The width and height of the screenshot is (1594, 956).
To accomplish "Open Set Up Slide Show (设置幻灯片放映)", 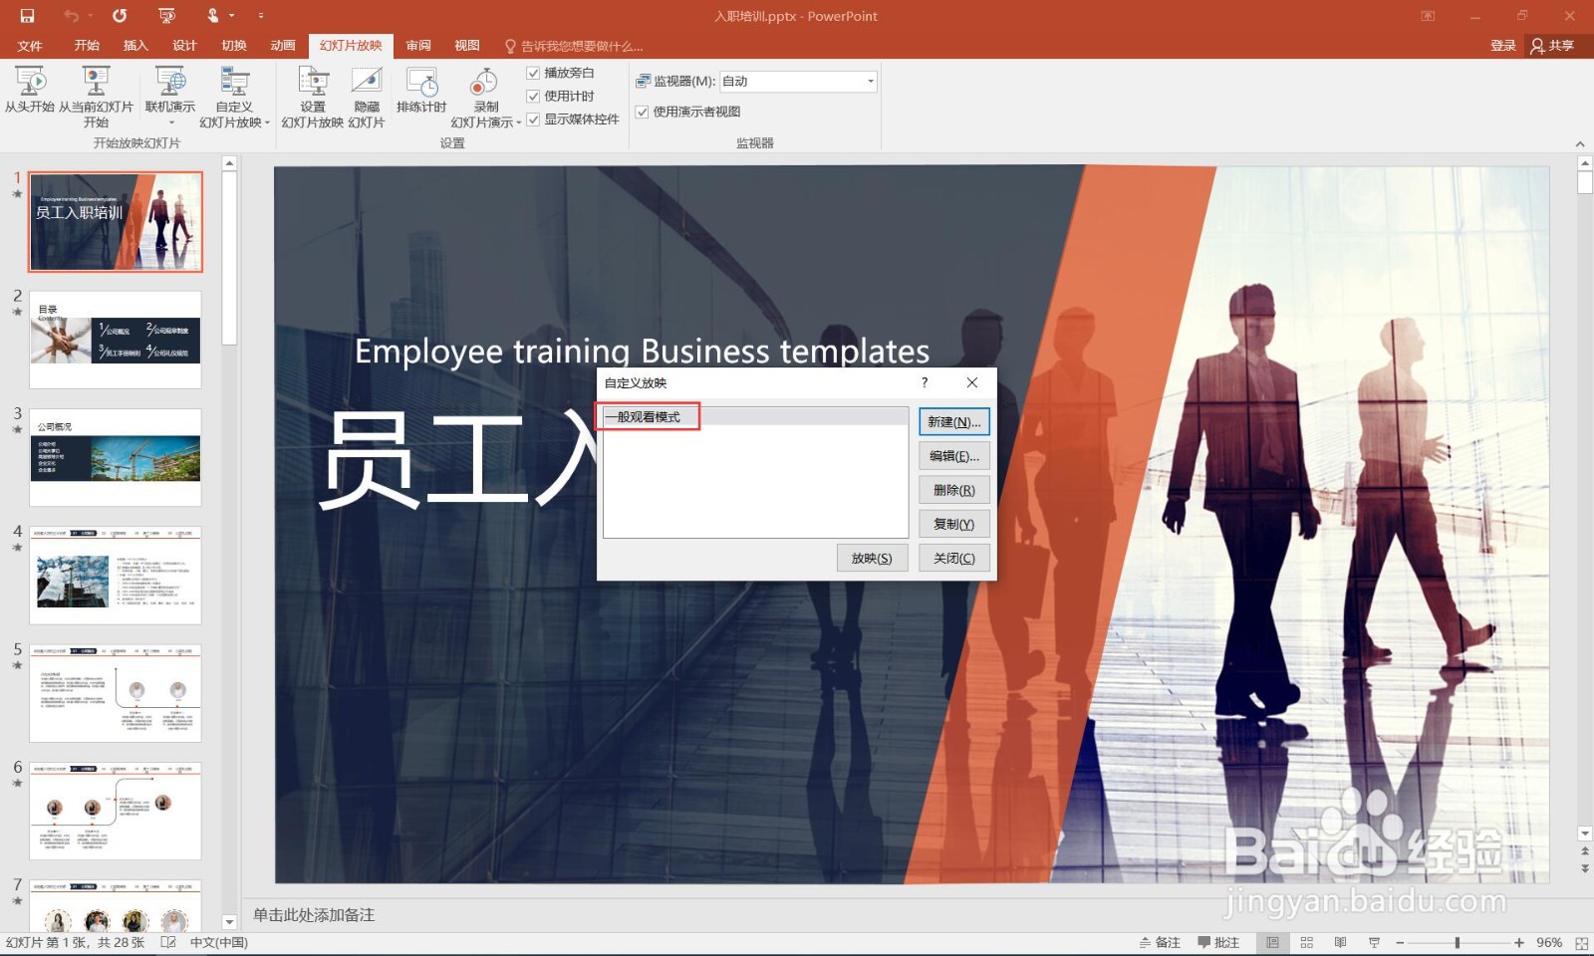I will click(313, 97).
